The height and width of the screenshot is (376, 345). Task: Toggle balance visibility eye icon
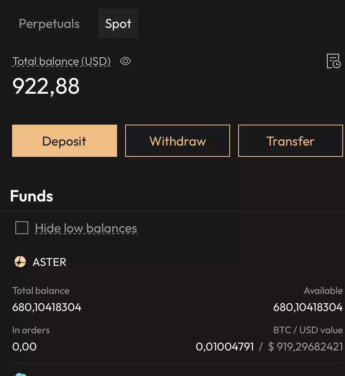(x=125, y=61)
